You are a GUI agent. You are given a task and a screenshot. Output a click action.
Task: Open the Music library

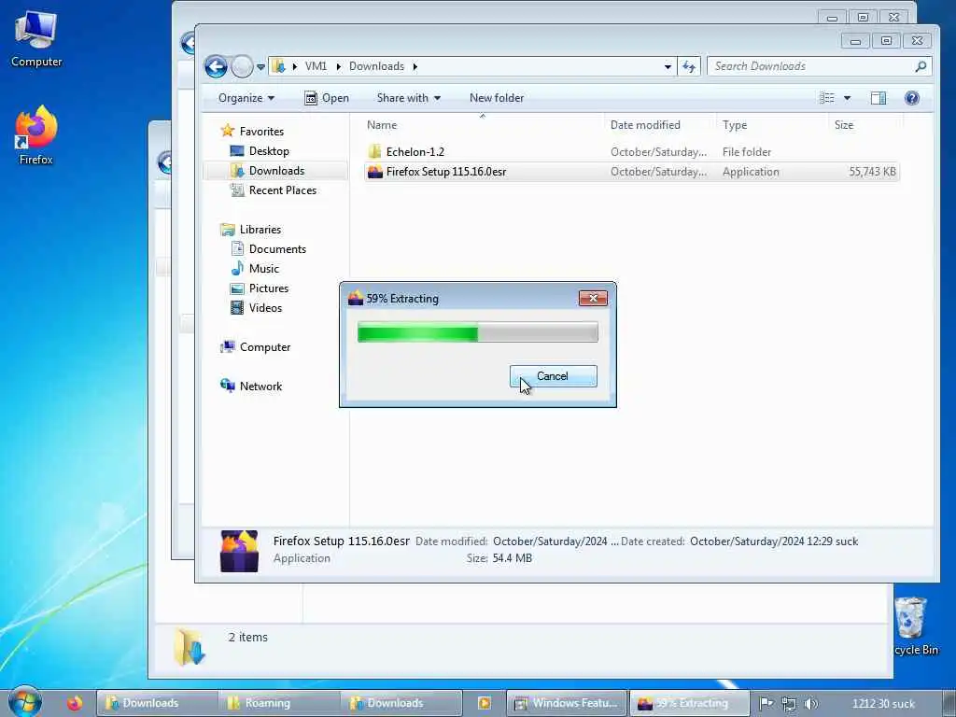pyautogui.click(x=263, y=268)
